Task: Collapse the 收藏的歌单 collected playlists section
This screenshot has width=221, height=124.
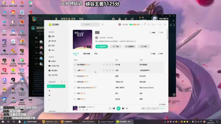Action: [65, 111]
